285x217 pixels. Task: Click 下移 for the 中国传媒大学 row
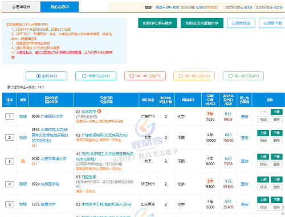(276, 133)
